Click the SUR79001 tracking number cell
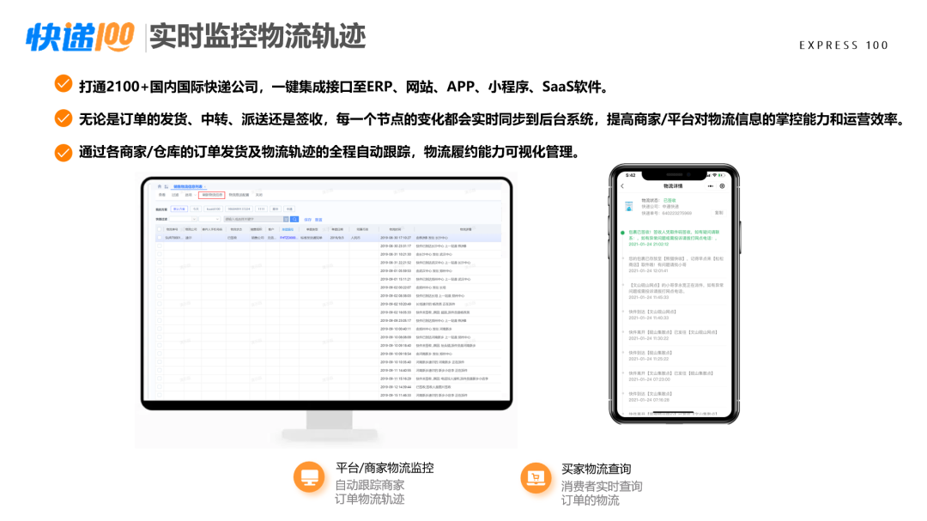 coord(173,238)
